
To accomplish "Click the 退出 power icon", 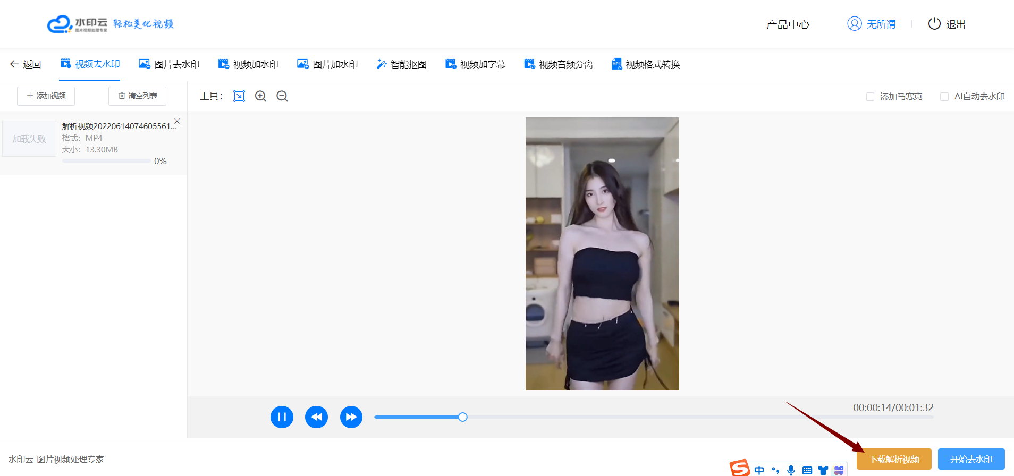I will point(934,24).
